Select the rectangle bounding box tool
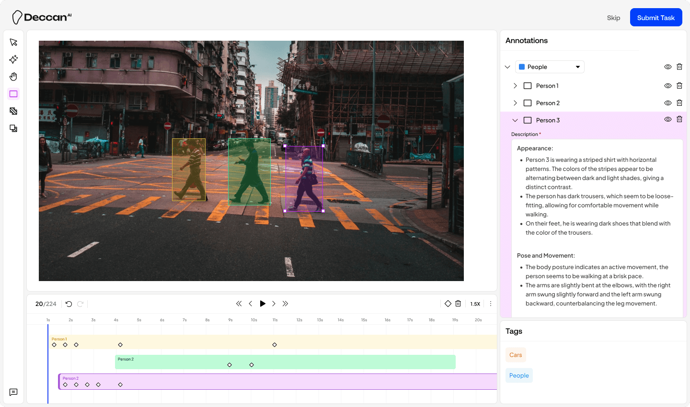This screenshot has width=690, height=407. [x=13, y=94]
